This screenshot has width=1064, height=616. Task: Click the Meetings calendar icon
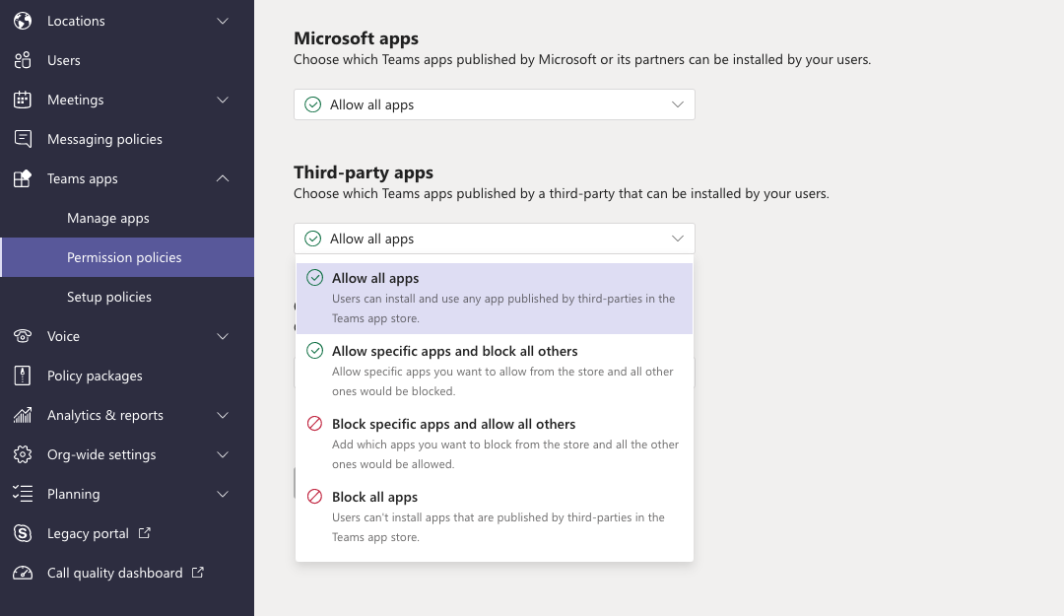pos(23,100)
